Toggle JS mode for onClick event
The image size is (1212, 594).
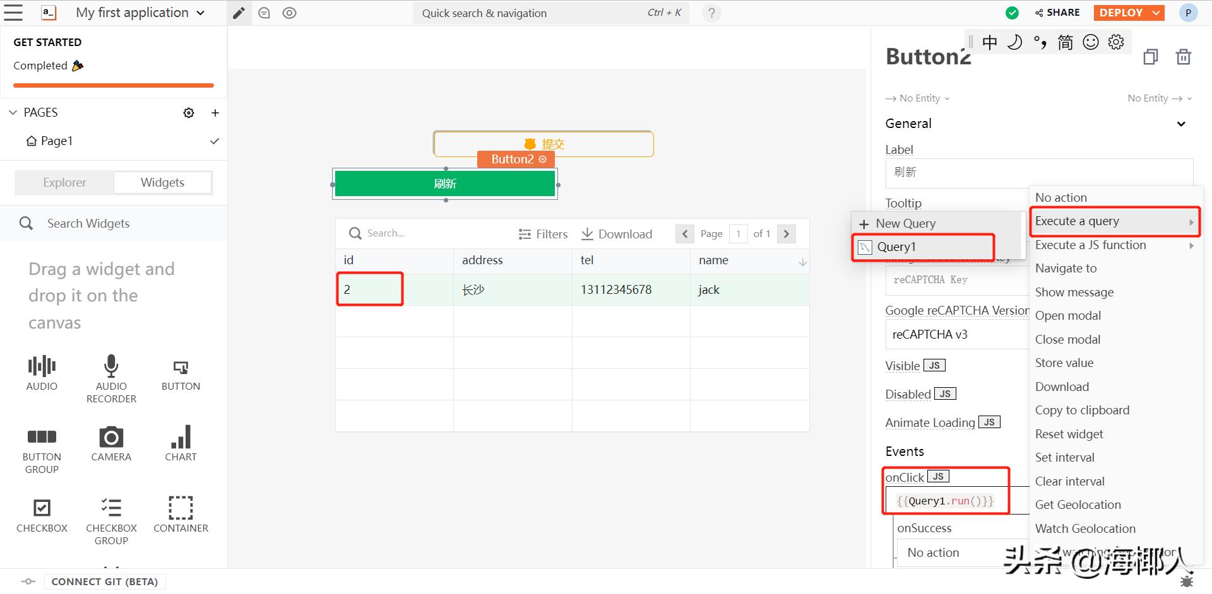tap(938, 477)
